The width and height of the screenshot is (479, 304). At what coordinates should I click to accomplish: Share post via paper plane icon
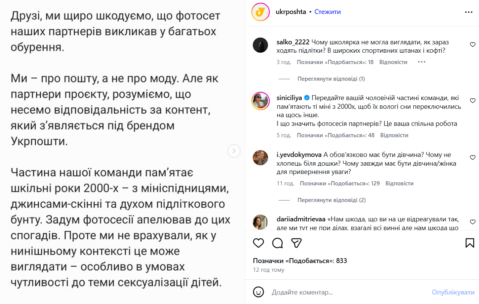click(296, 243)
